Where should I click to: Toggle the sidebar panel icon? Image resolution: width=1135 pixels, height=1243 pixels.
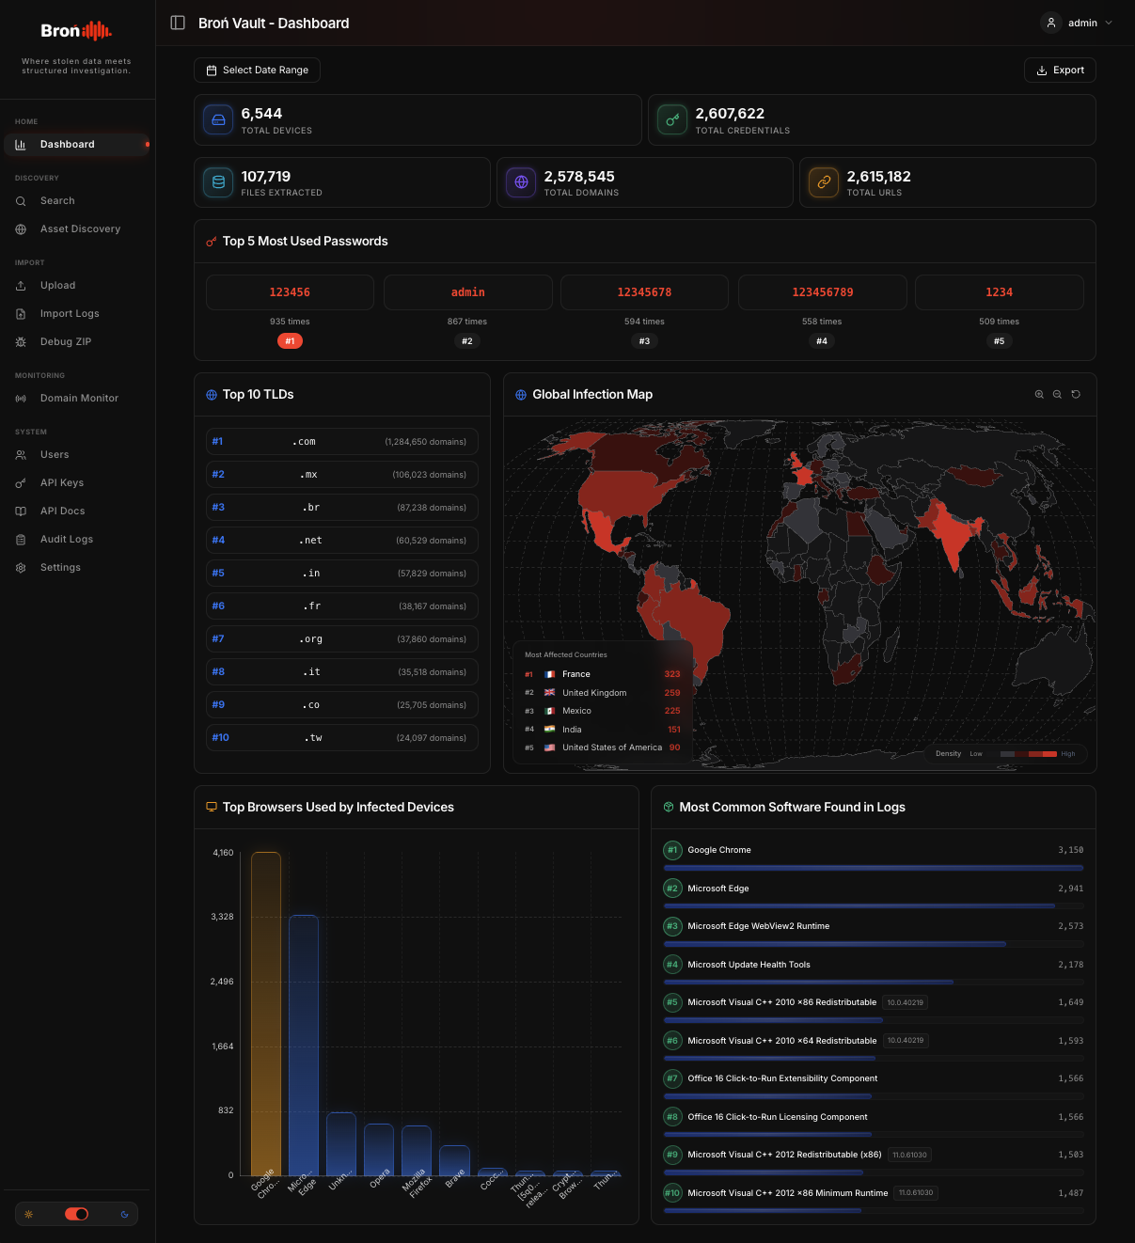pos(178,23)
